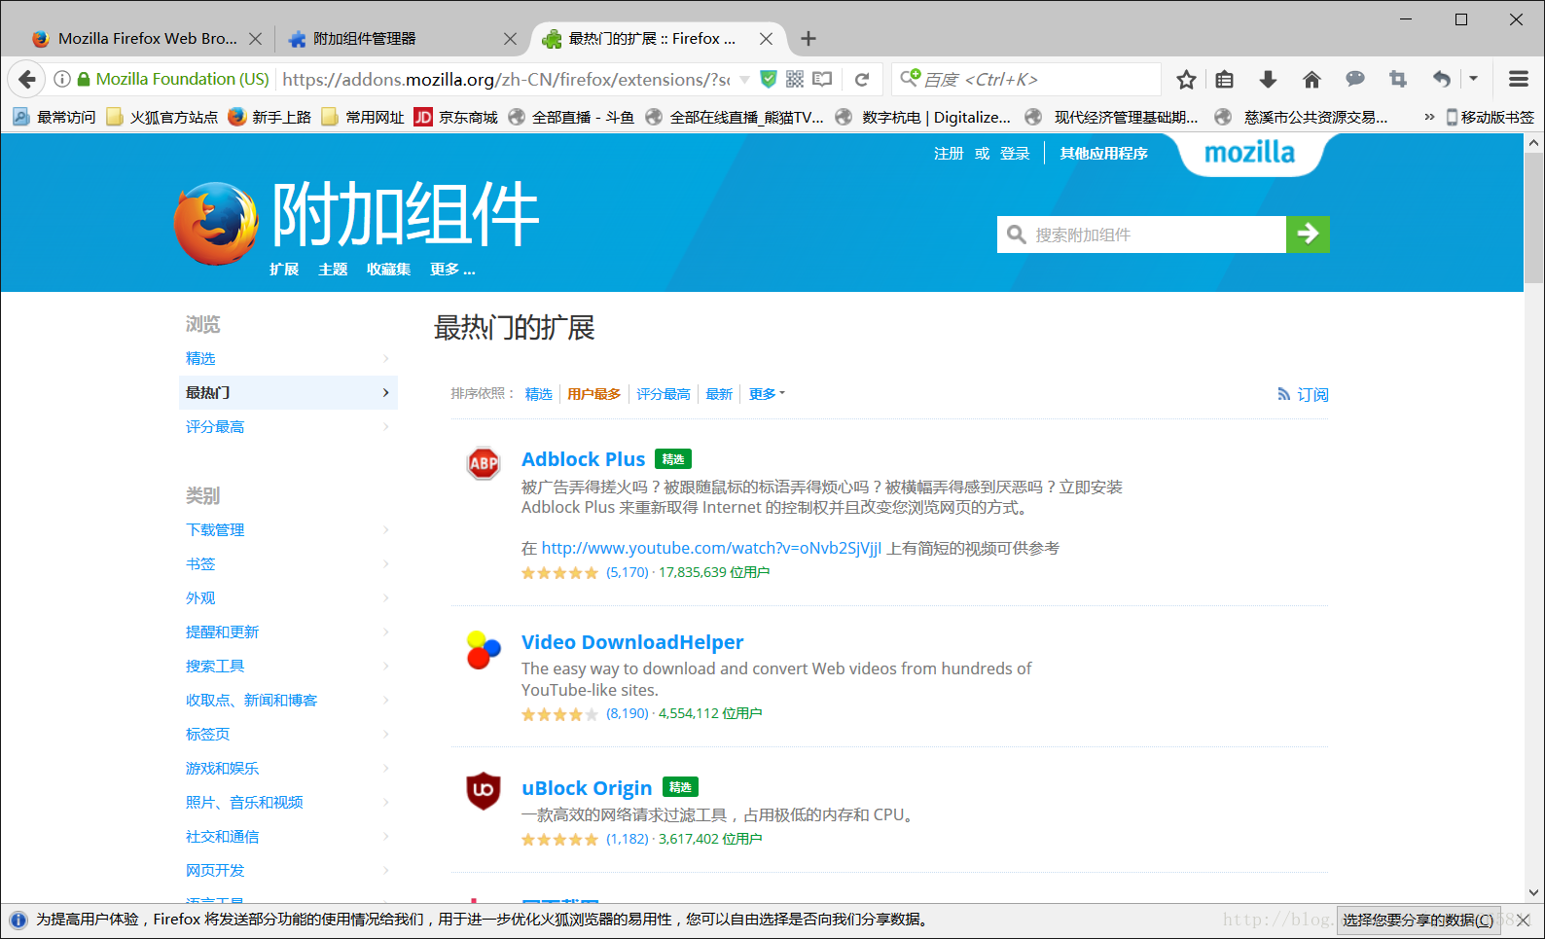Click the uBlock Origin shield icon

pos(484,790)
